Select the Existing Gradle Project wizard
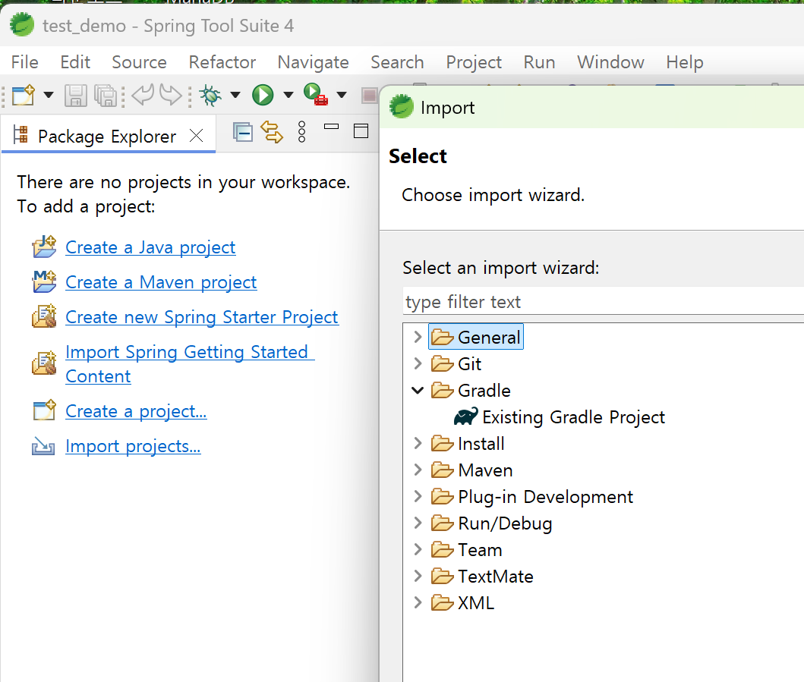Image resolution: width=804 pixels, height=682 pixels. click(x=573, y=417)
